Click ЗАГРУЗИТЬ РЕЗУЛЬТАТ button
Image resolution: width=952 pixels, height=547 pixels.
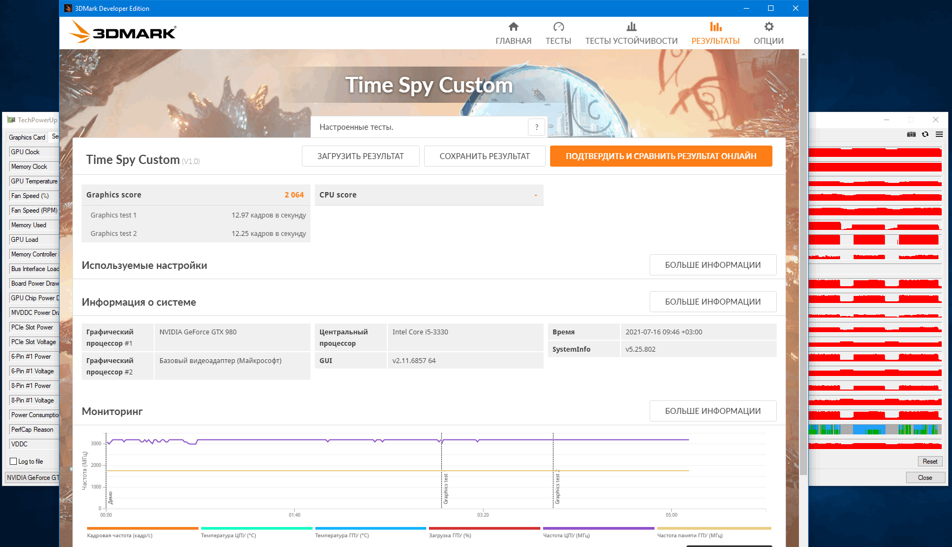(x=360, y=156)
